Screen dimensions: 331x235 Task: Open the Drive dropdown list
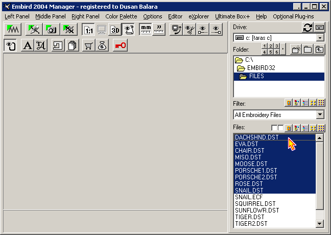320,38
